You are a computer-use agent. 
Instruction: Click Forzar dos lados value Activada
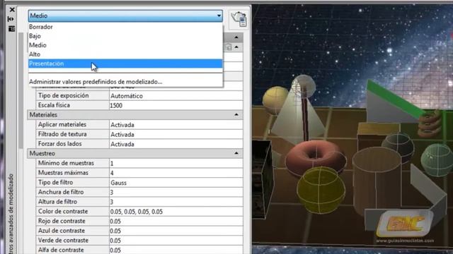pyautogui.click(x=176, y=144)
